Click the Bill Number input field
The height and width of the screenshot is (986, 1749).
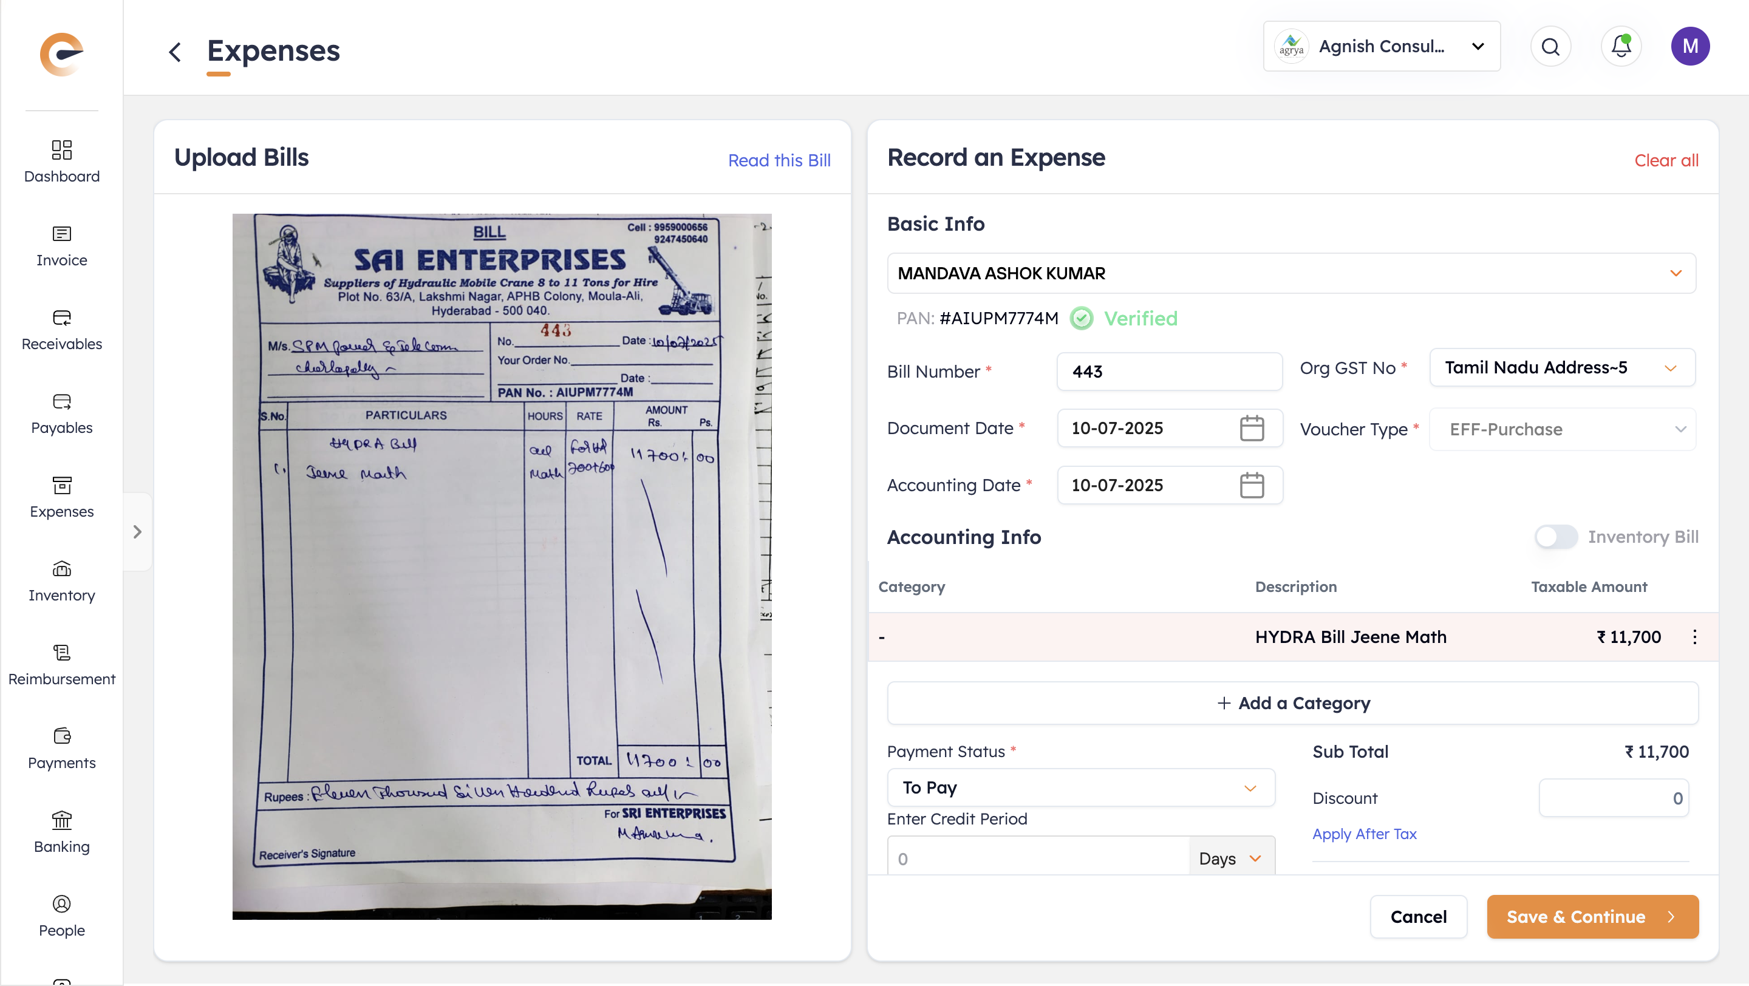click(x=1168, y=371)
